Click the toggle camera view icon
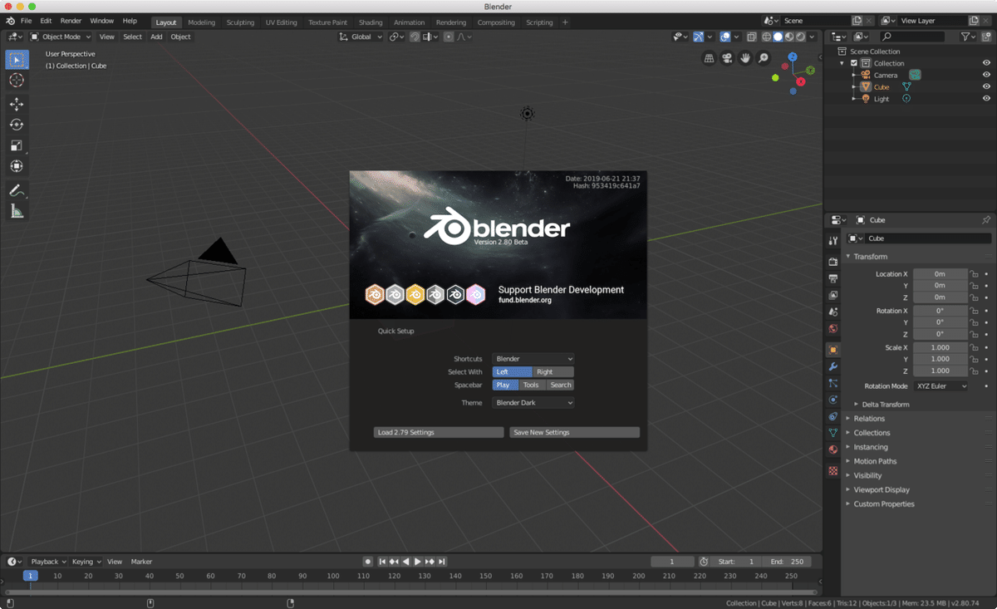Image resolution: width=997 pixels, height=609 pixels. [727, 58]
